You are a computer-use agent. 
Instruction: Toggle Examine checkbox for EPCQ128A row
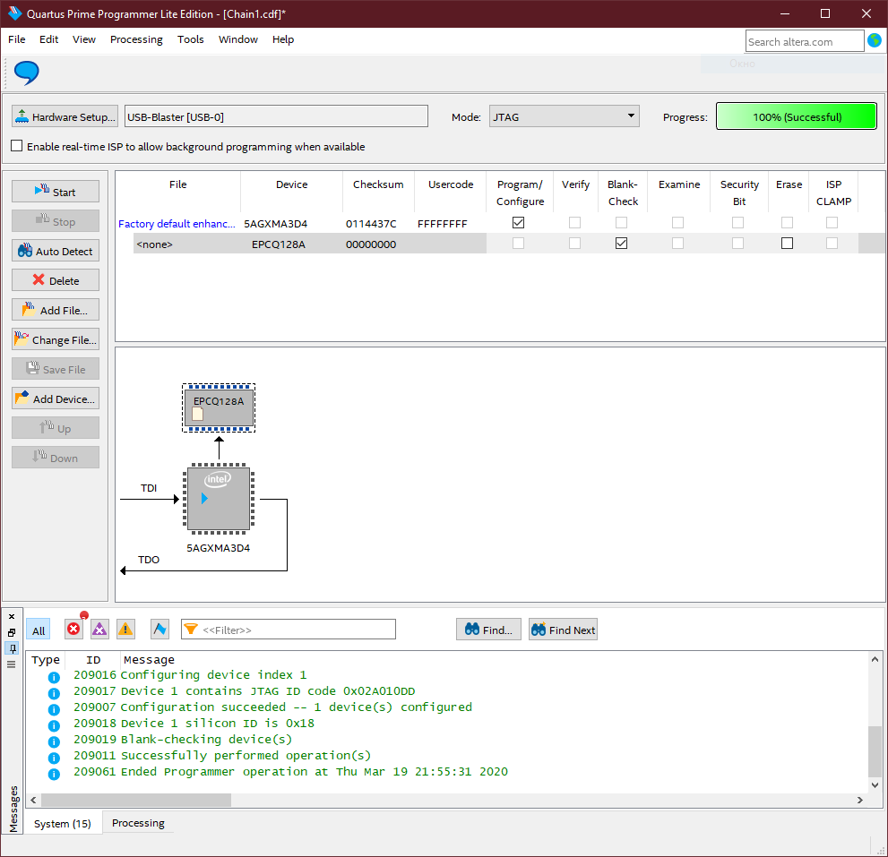click(x=677, y=243)
